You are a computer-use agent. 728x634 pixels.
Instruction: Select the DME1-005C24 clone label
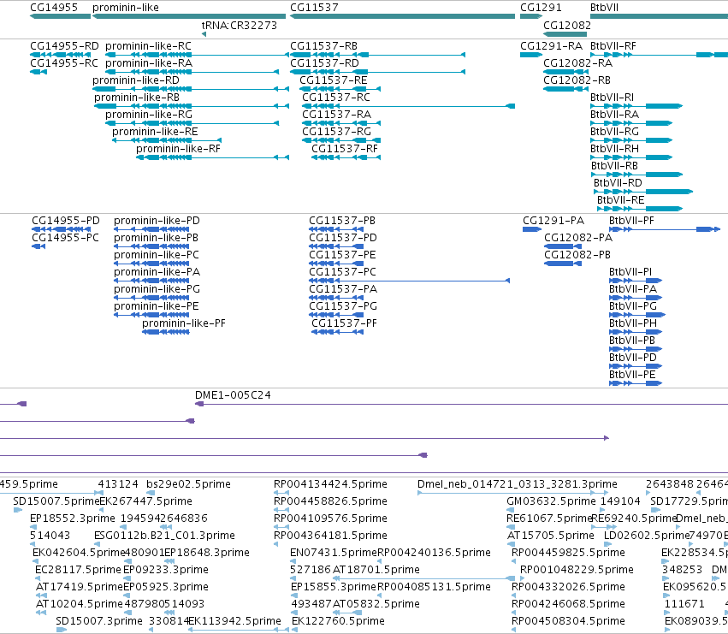click(233, 395)
